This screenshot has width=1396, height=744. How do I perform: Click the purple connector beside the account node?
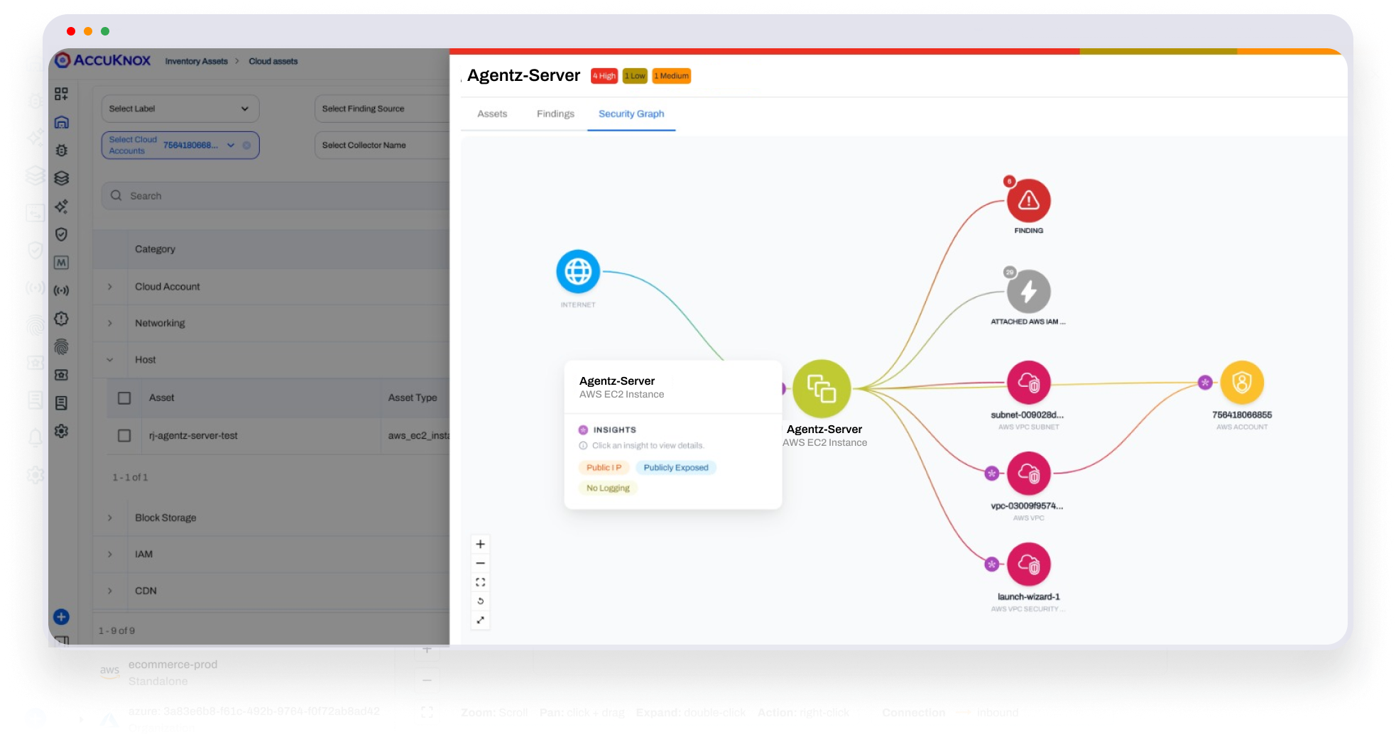click(1205, 383)
